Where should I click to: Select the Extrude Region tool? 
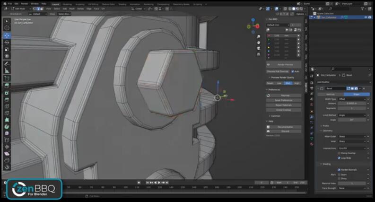[x=7, y=86]
